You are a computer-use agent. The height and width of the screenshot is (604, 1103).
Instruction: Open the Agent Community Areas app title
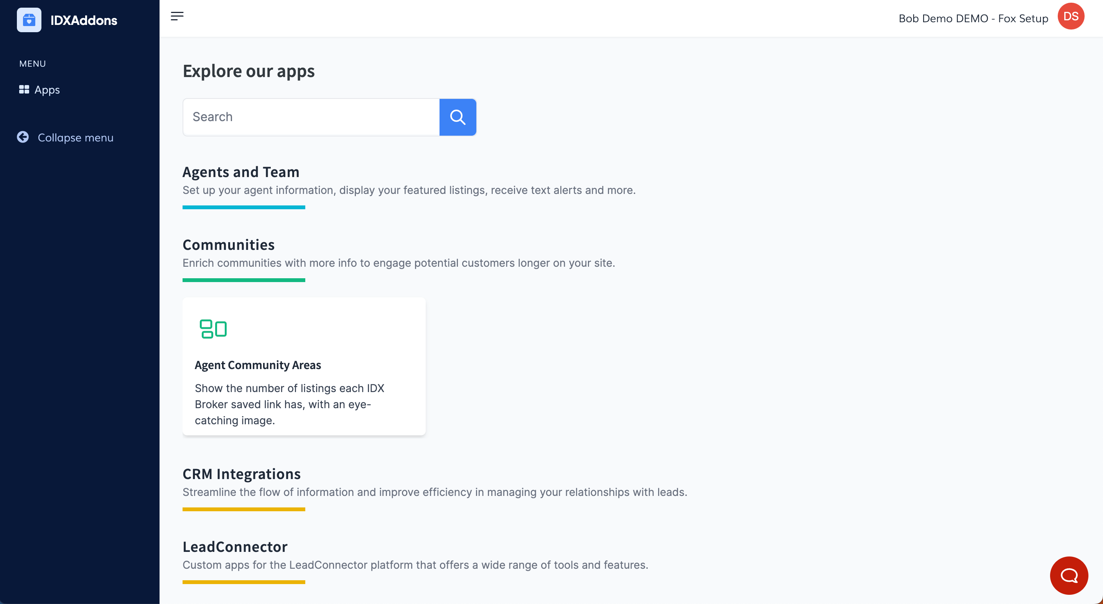[257, 365]
